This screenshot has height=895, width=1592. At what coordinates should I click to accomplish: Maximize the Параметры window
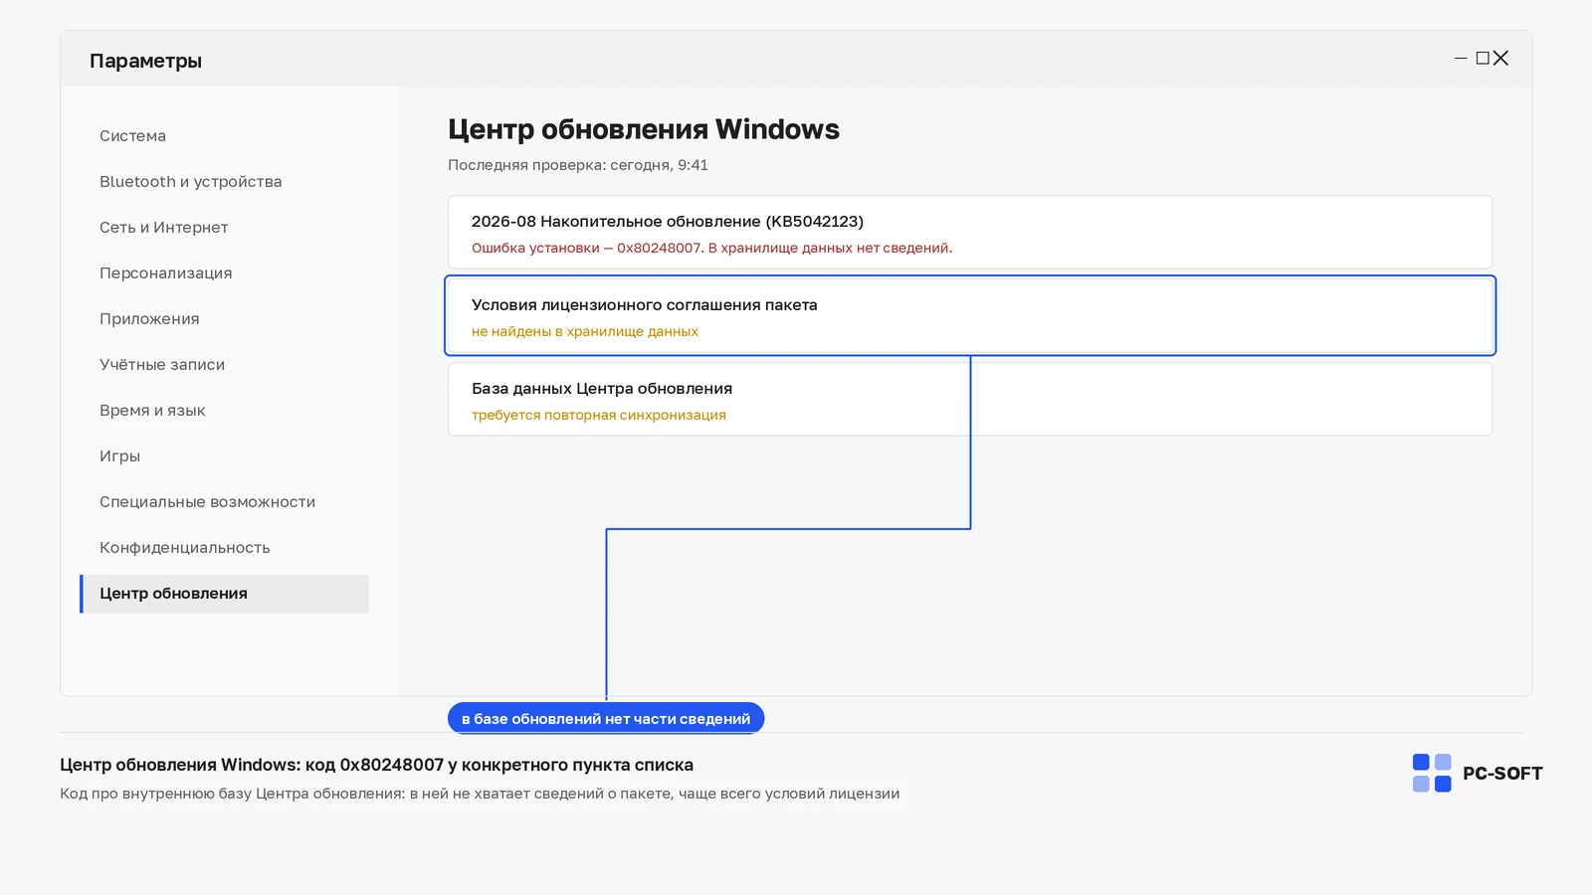[x=1483, y=59]
